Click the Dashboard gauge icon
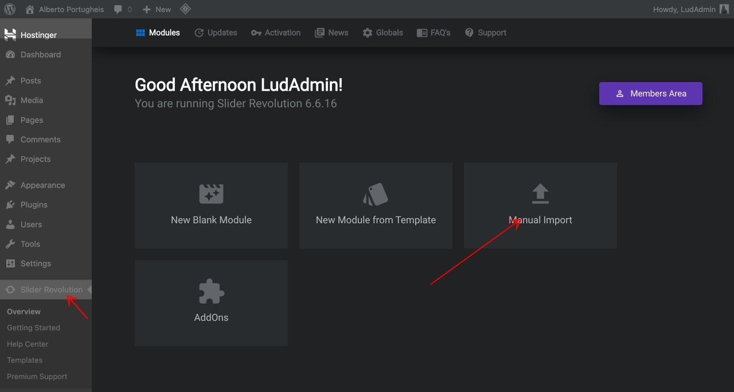734x392 pixels. (10, 55)
